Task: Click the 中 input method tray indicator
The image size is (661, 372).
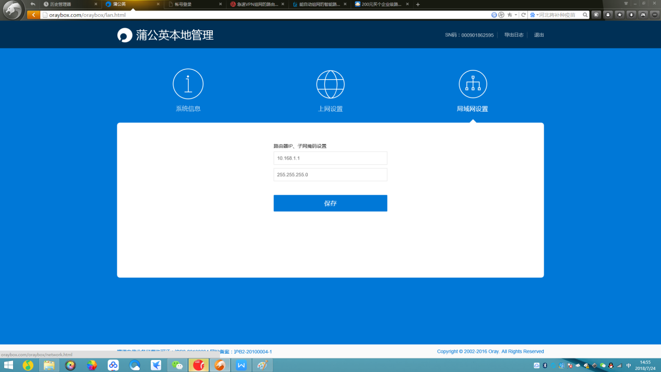Action: 629,365
